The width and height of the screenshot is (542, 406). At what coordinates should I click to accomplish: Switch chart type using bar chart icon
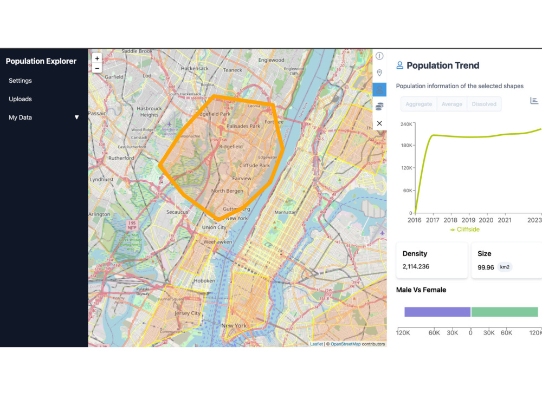pyautogui.click(x=534, y=101)
